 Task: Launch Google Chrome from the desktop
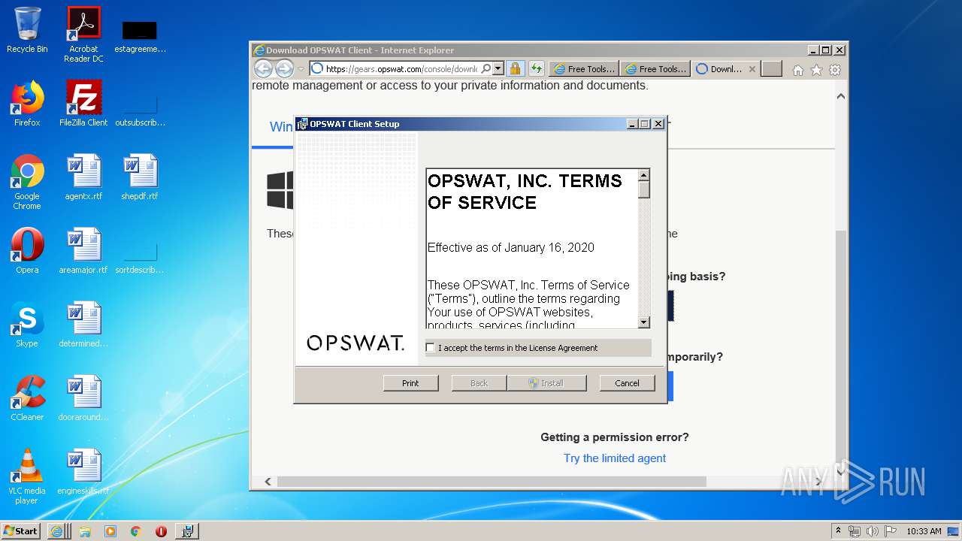tap(27, 182)
